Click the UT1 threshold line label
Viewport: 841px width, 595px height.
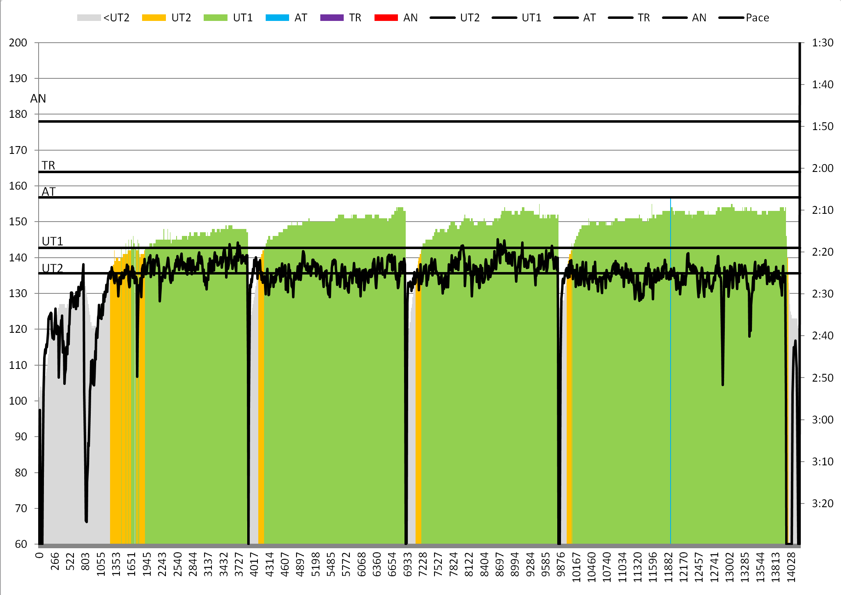(x=52, y=241)
